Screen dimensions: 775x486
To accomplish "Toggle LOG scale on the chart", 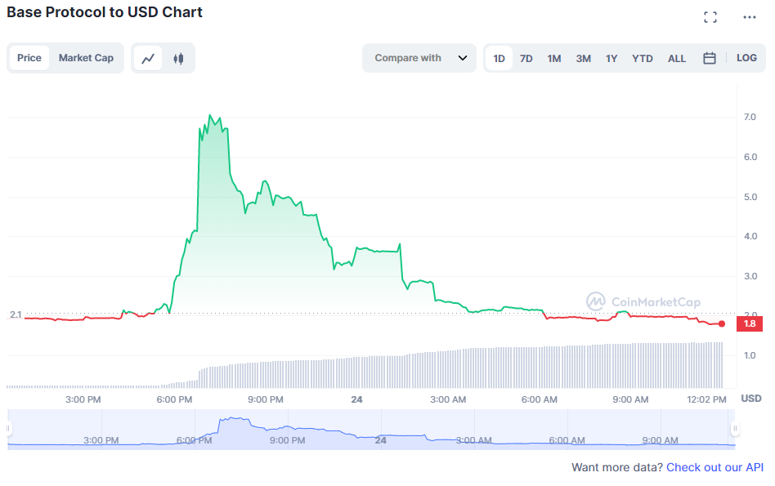I will pos(746,58).
